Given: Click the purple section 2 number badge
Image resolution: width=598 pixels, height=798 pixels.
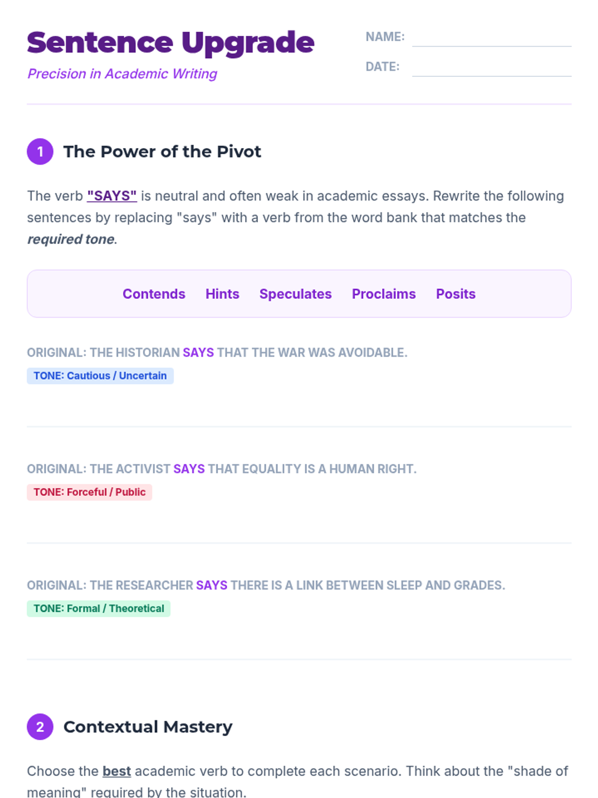Looking at the screenshot, I should coord(40,727).
